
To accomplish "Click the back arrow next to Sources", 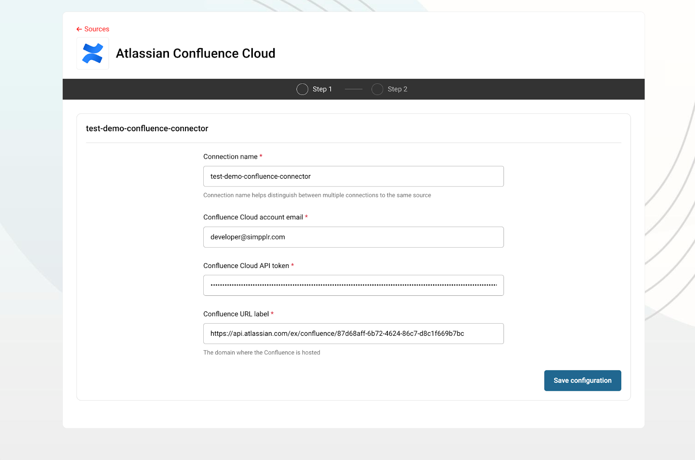I will (x=79, y=29).
